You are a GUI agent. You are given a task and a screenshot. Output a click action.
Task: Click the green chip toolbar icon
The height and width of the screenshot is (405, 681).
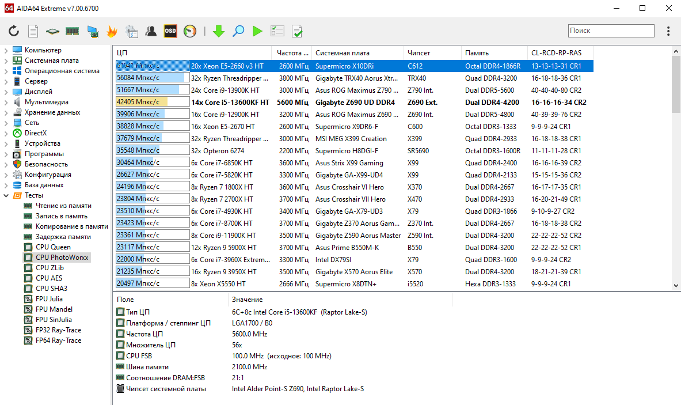click(52, 31)
